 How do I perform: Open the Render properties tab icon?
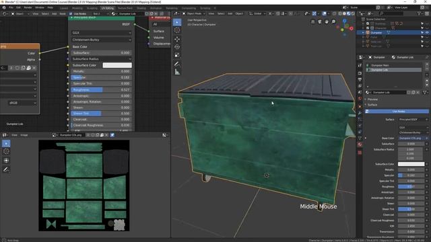(360, 73)
